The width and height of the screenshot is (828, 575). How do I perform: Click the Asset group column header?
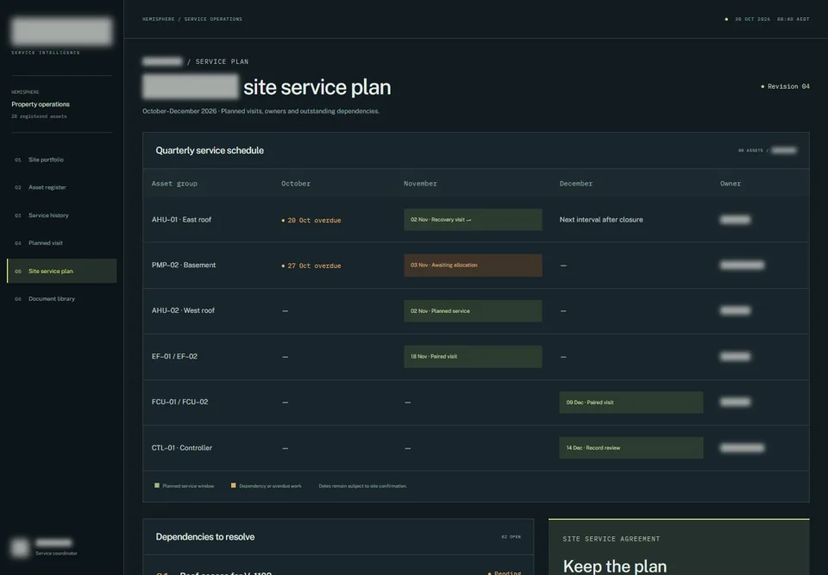174,184
